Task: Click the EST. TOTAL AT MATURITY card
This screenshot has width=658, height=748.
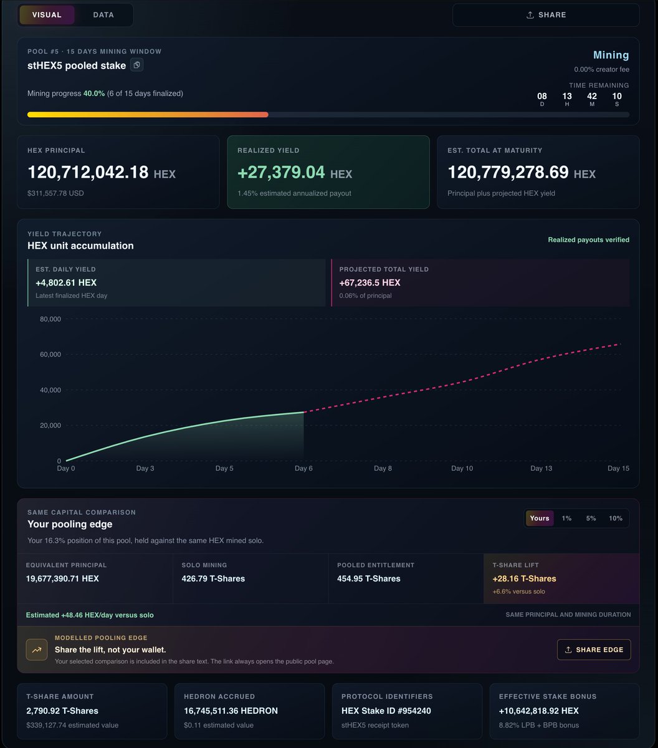Action: [x=538, y=172]
